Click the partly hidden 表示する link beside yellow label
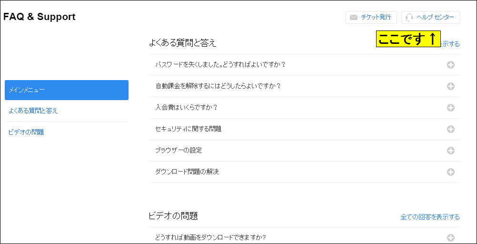477x244 pixels. (x=451, y=44)
